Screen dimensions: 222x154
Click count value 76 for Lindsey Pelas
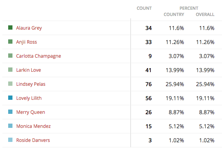[x=148, y=84]
